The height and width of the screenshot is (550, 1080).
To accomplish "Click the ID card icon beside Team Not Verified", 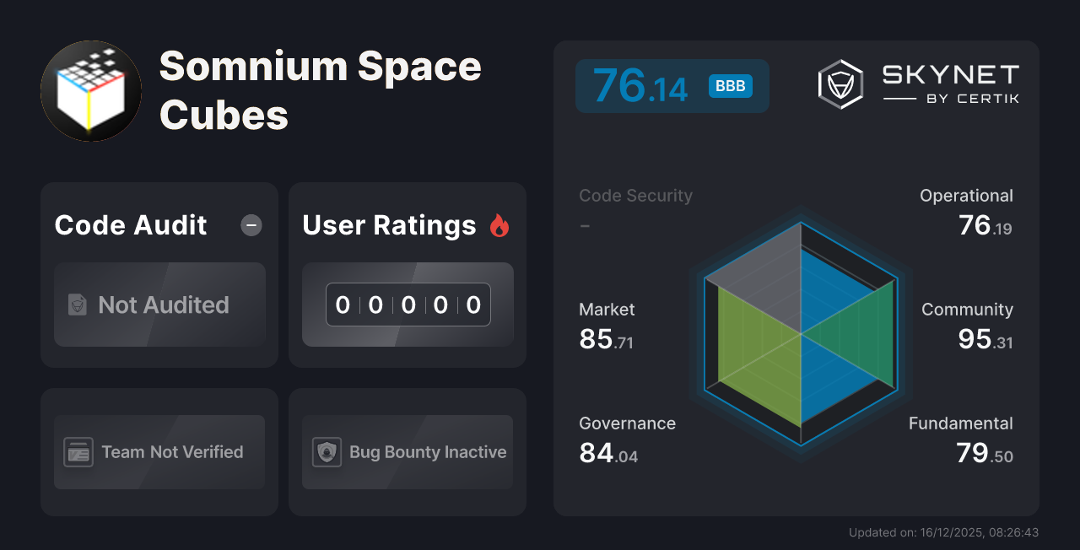I will pyautogui.click(x=77, y=452).
